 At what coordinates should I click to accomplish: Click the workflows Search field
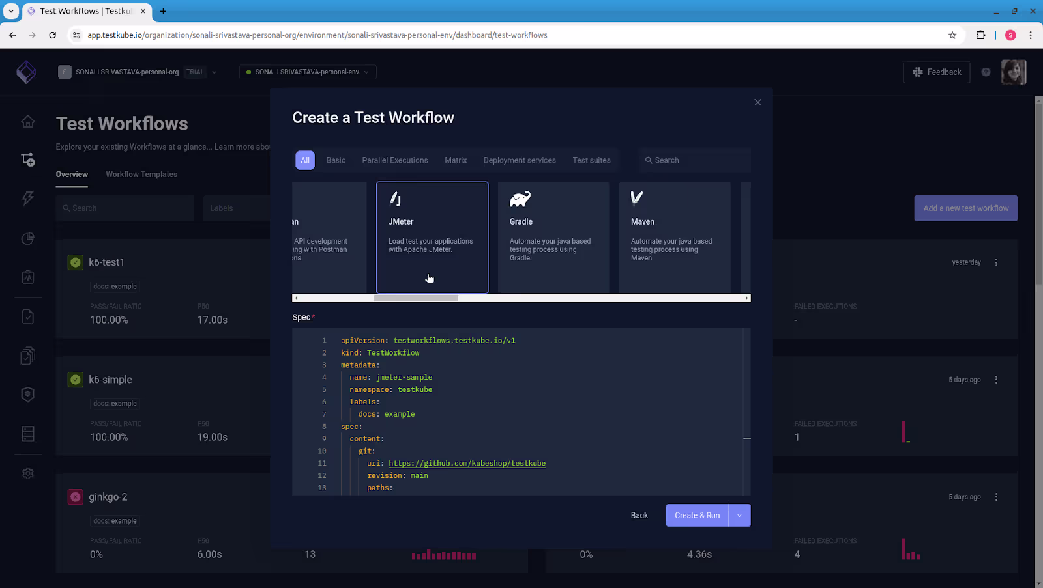[x=125, y=208]
